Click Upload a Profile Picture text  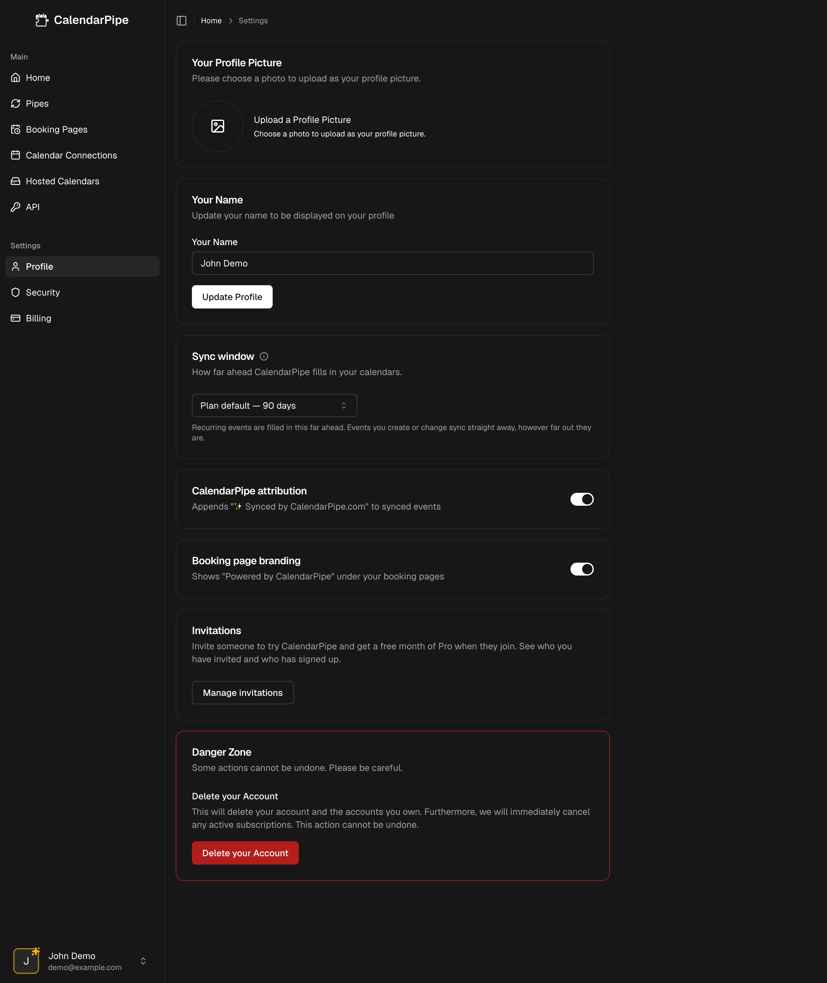click(302, 120)
